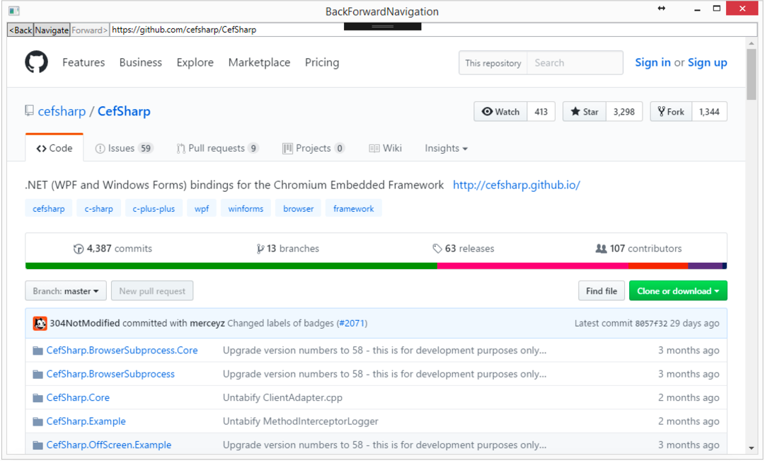The width and height of the screenshot is (765, 461).
Task: Visit http://cefsharp.github.io/ link
Action: click(x=517, y=185)
